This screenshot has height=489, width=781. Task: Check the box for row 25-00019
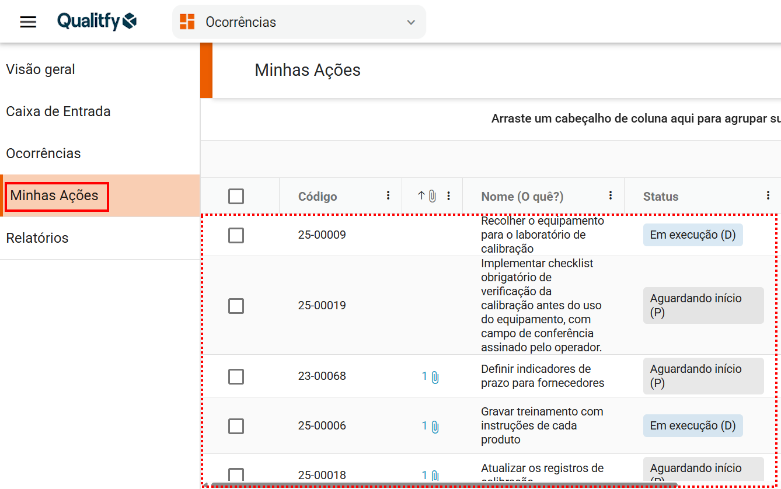(236, 306)
